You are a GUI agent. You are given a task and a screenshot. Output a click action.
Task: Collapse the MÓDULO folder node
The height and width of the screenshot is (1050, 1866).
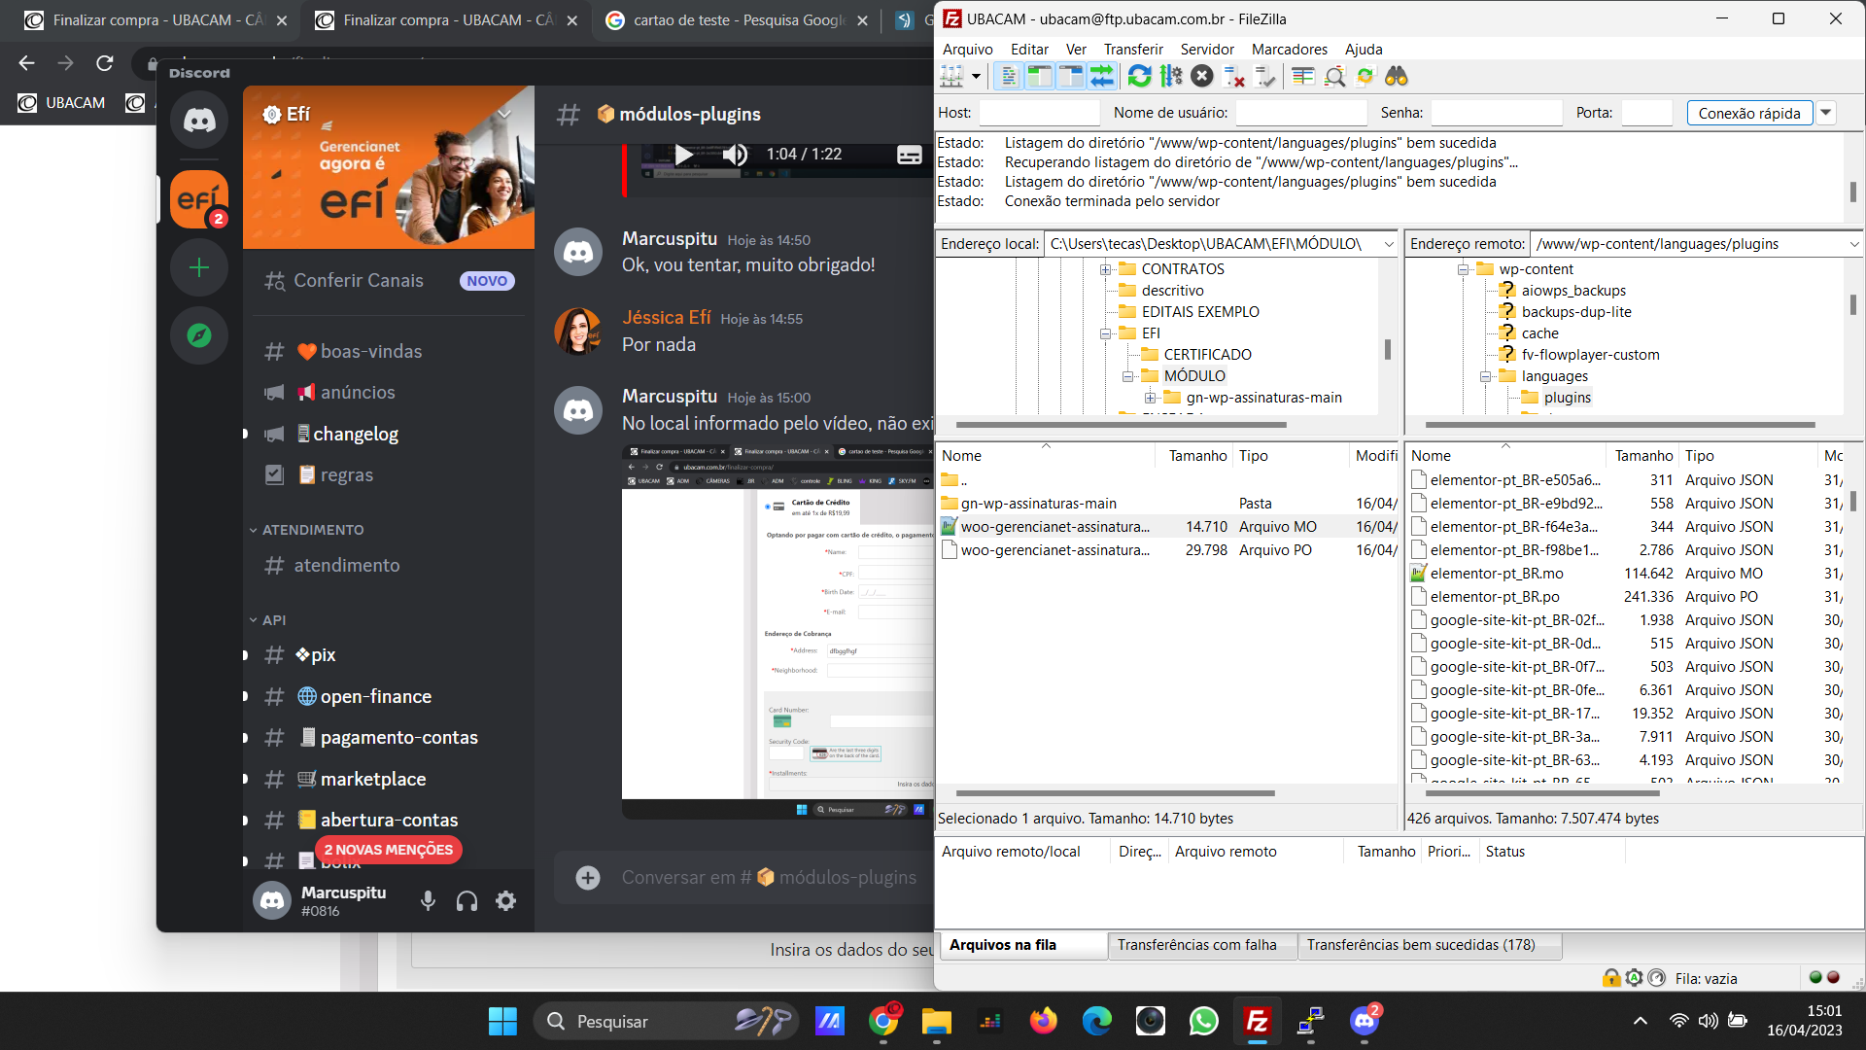(x=1127, y=376)
